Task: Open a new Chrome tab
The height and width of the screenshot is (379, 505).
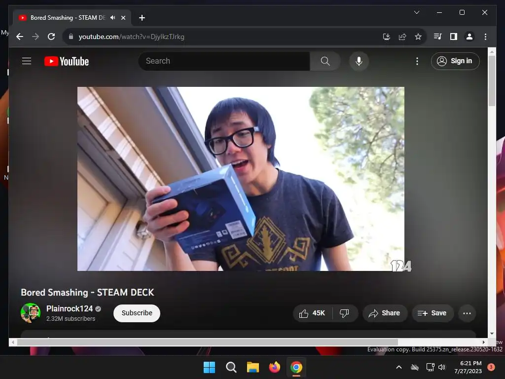Action: click(x=142, y=18)
